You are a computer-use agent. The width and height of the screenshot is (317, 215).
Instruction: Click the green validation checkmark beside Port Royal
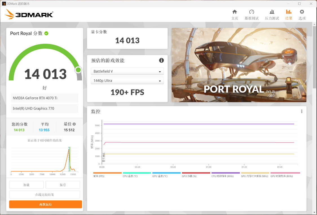tap(46, 33)
